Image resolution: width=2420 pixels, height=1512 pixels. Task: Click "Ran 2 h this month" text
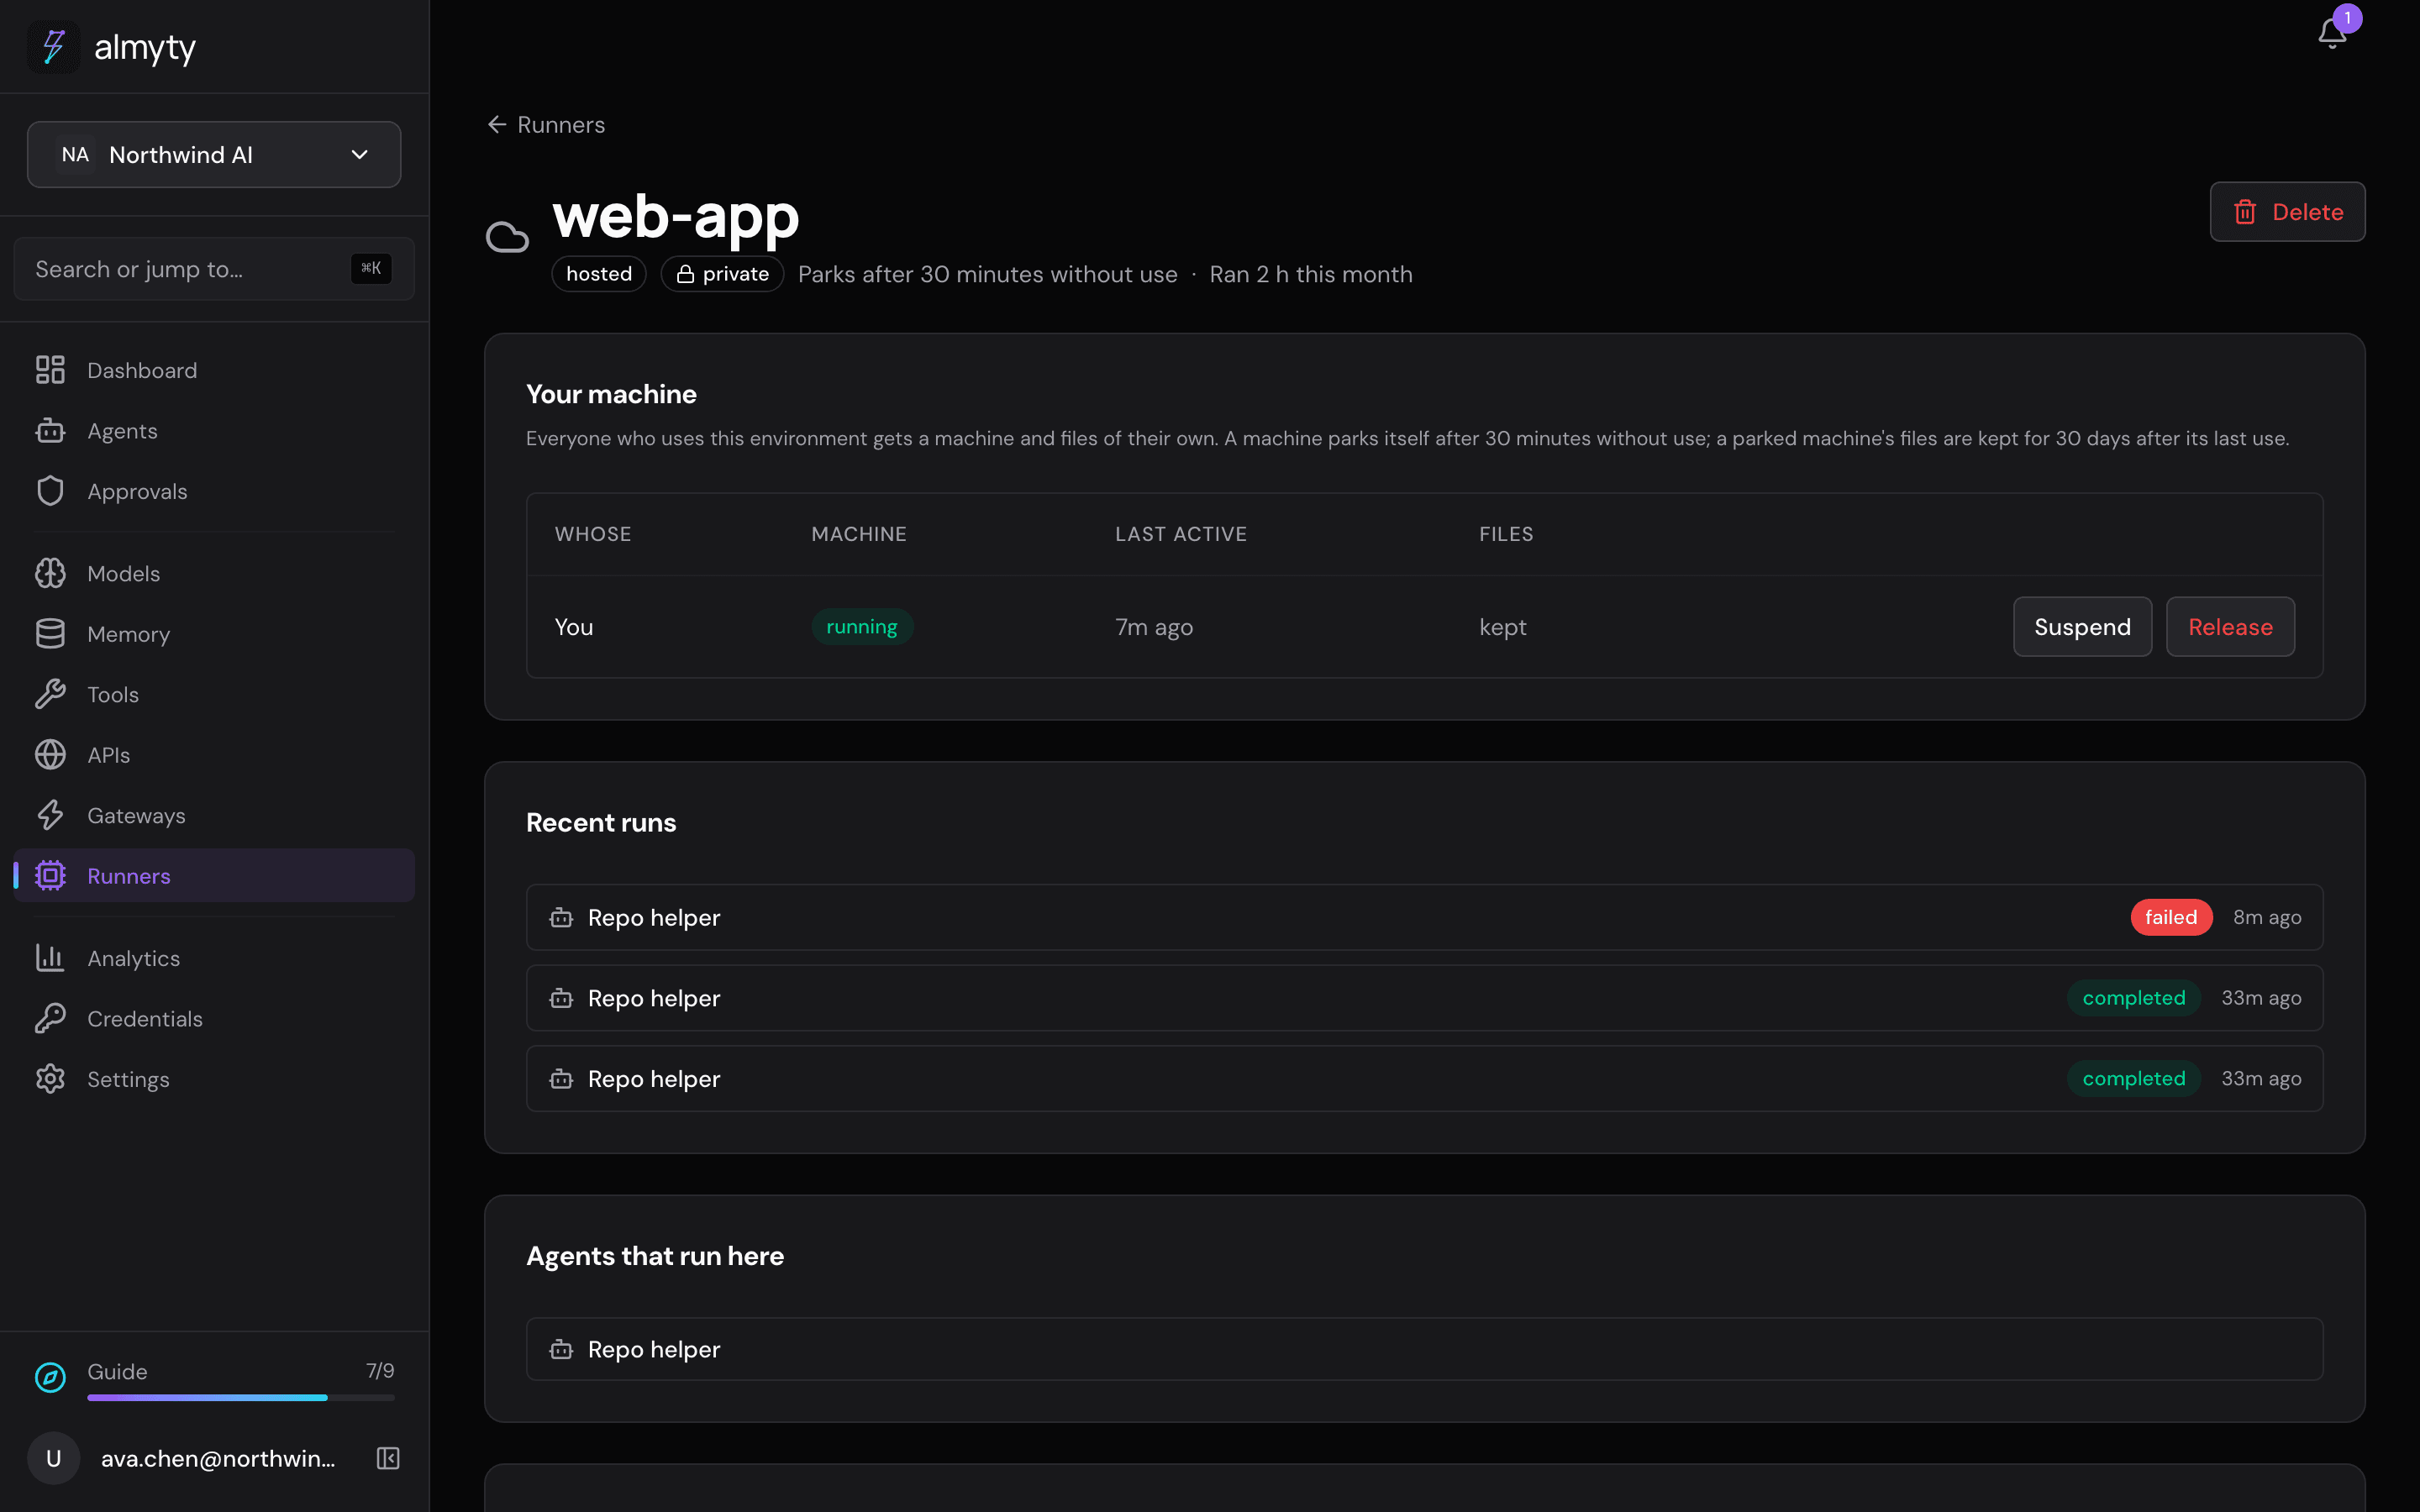coord(1311,274)
